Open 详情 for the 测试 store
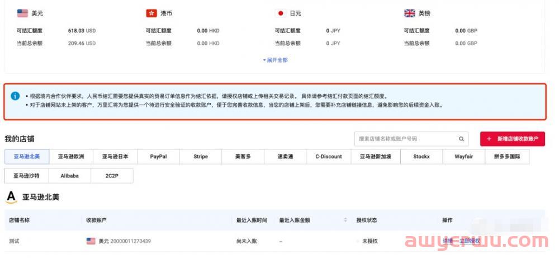559x258 pixels. [x=447, y=241]
